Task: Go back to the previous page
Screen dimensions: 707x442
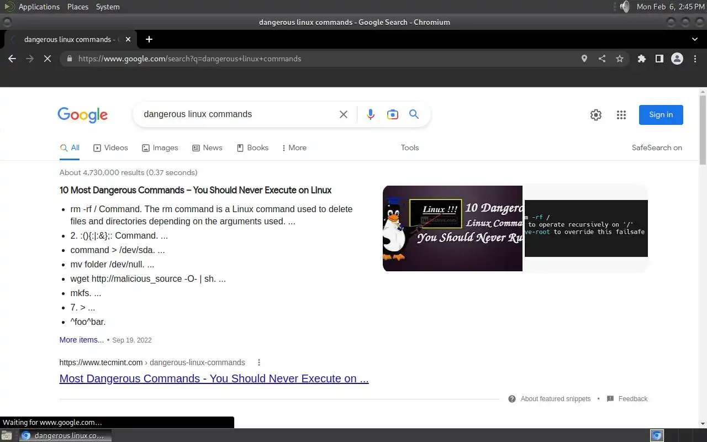Action: (12, 59)
